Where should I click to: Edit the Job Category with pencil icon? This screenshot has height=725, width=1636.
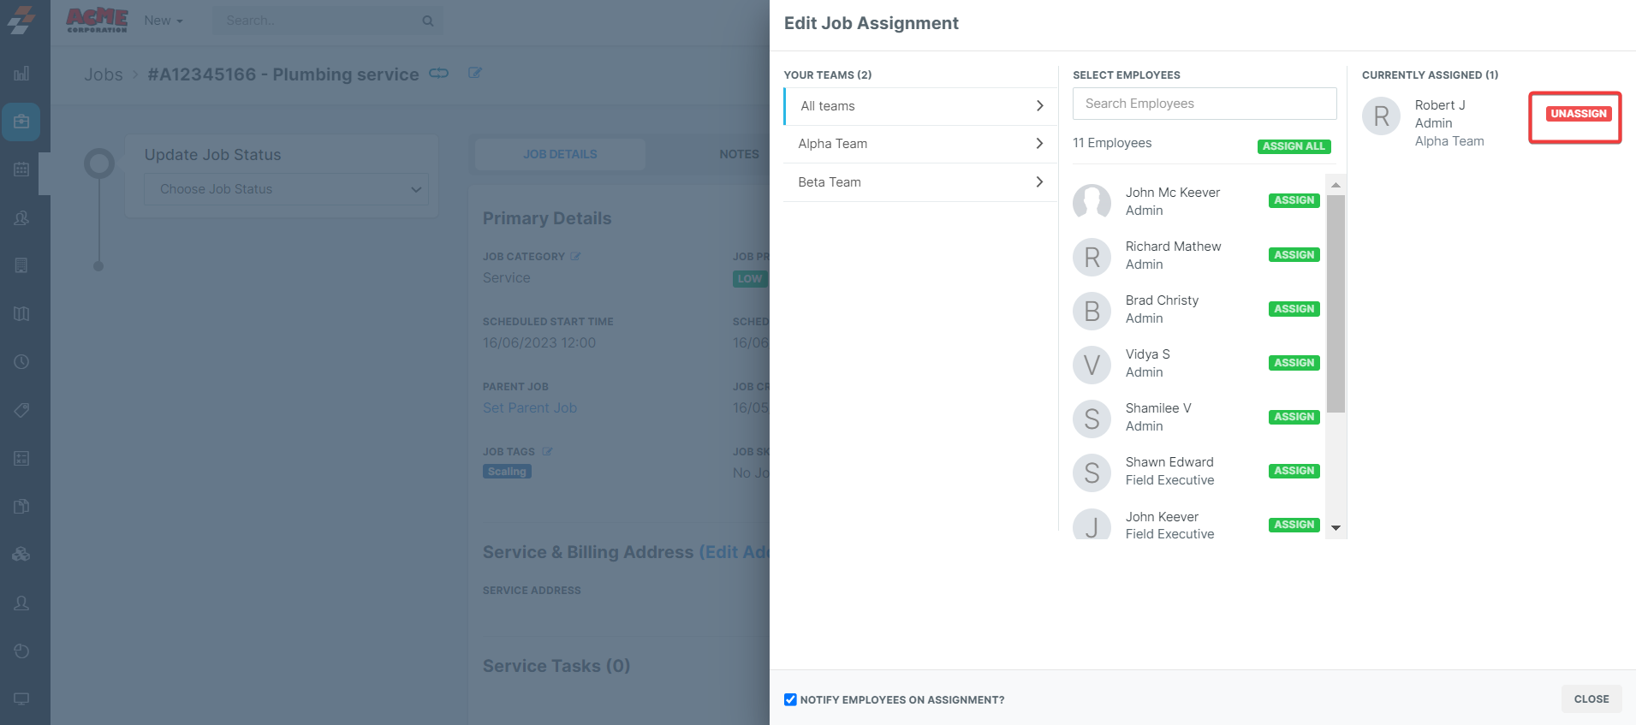tap(575, 256)
